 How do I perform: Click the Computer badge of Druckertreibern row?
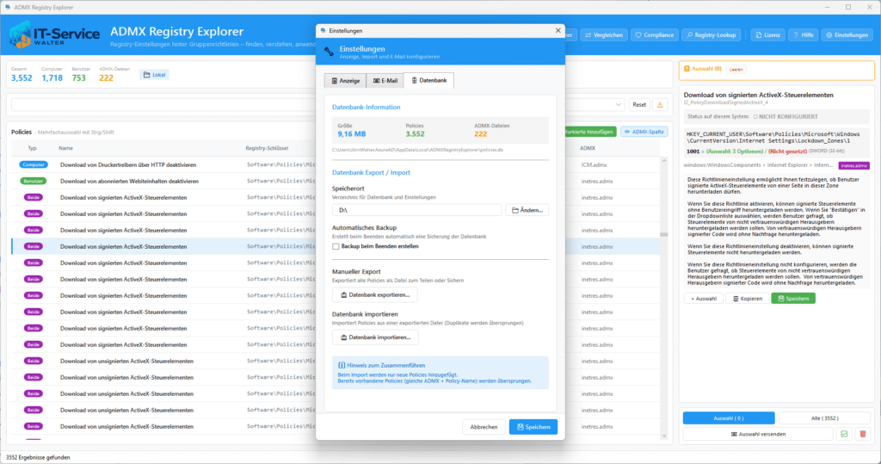(34, 164)
